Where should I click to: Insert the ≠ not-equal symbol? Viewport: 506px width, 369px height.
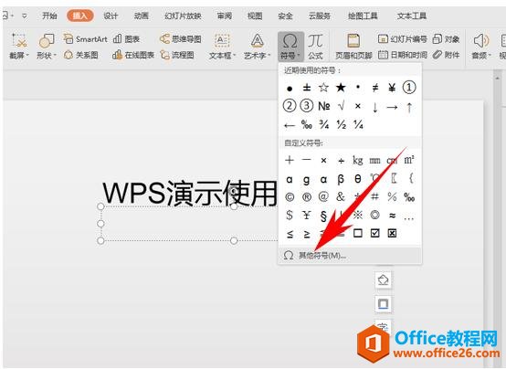[374, 88]
